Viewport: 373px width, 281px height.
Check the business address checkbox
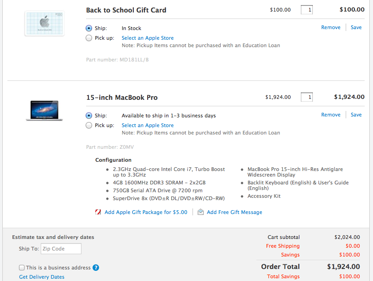[22, 268]
